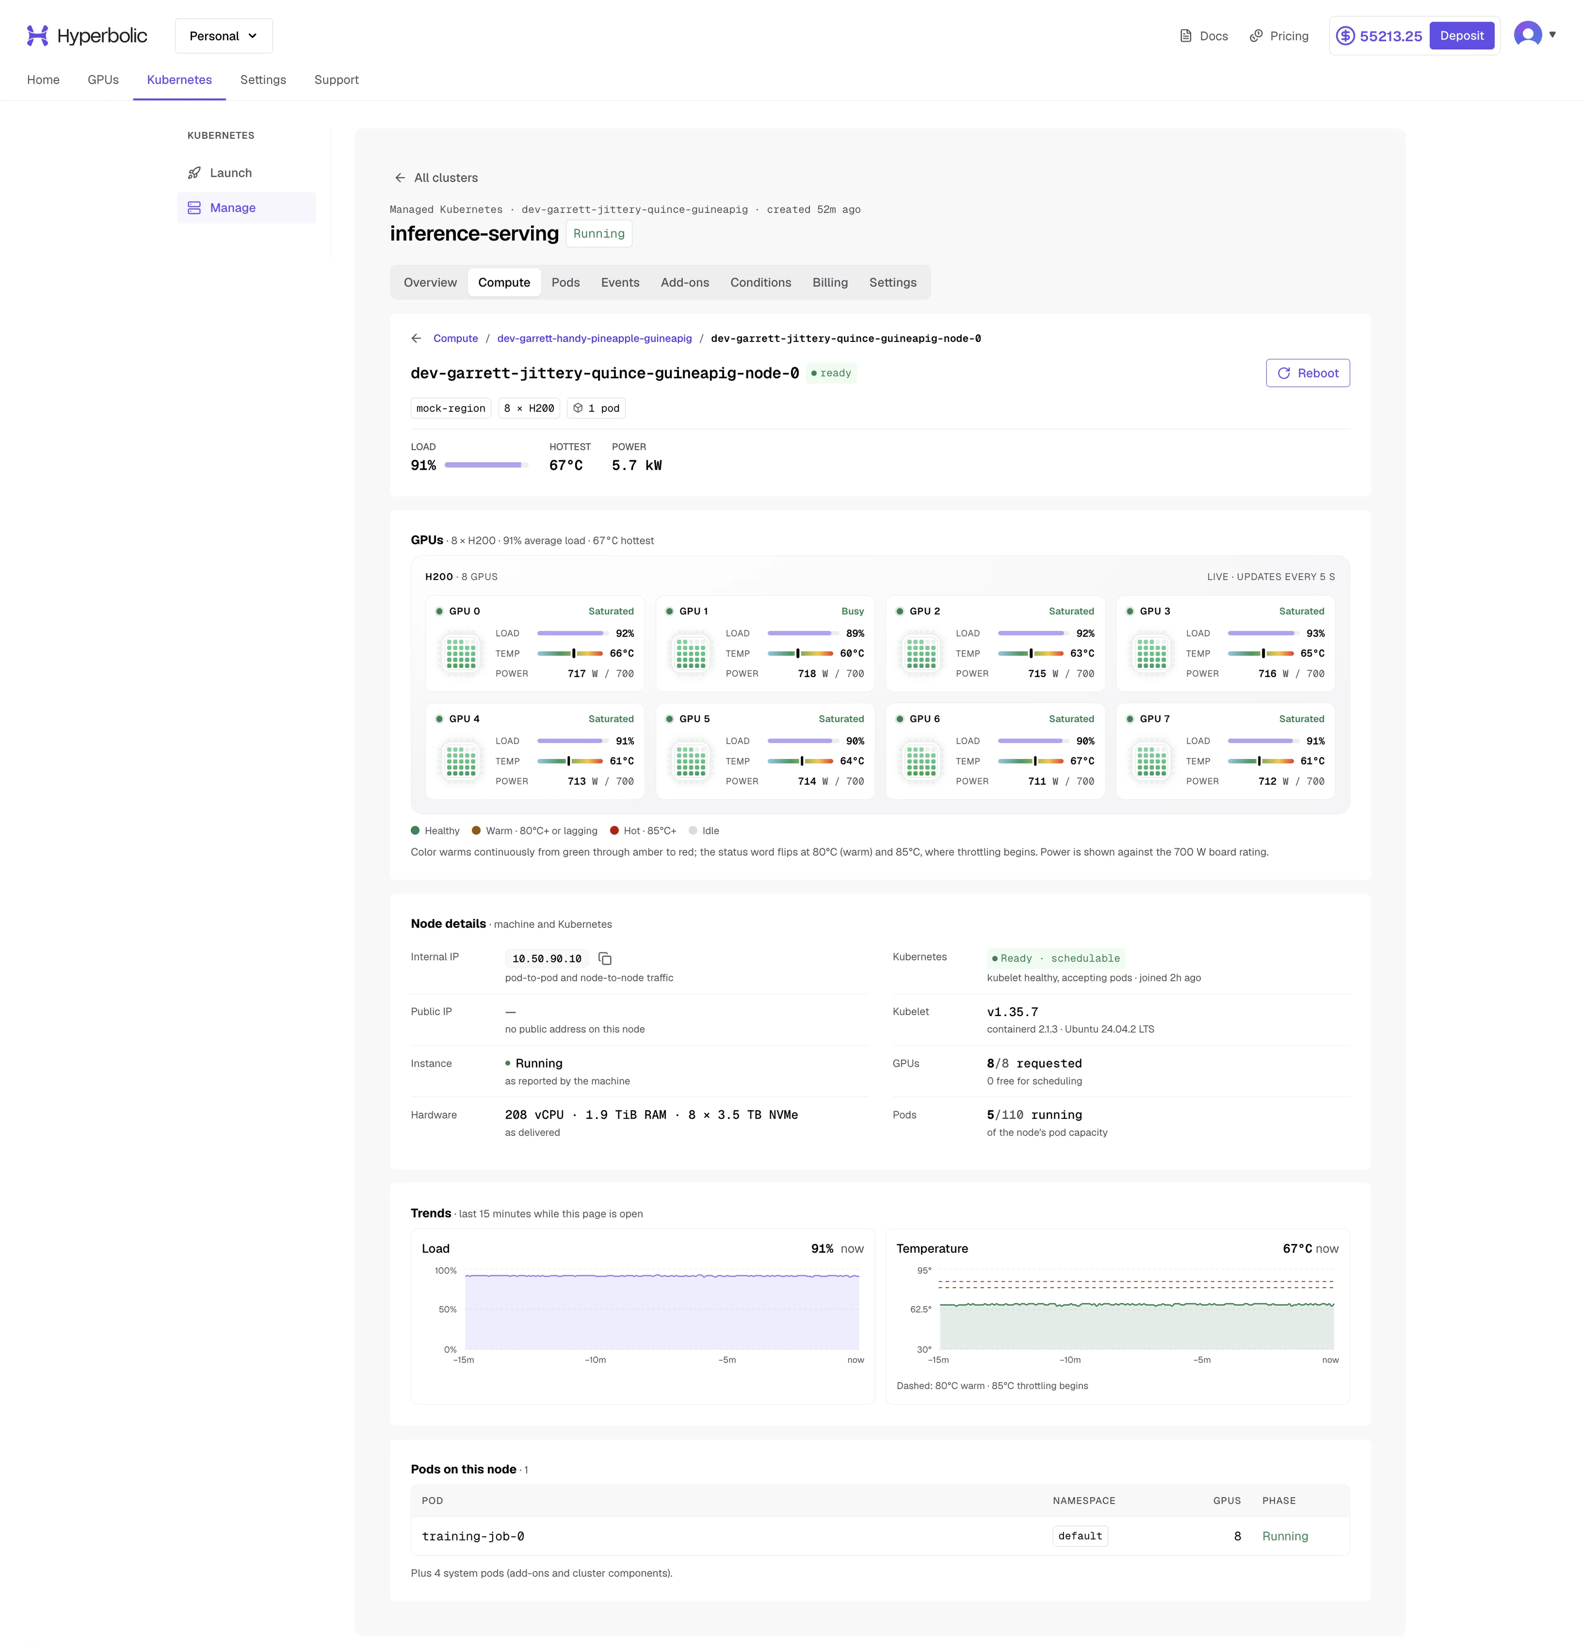The image size is (1582, 1648).
Task: Click the Hyperbolic logo icon
Action: coord(37,35)
